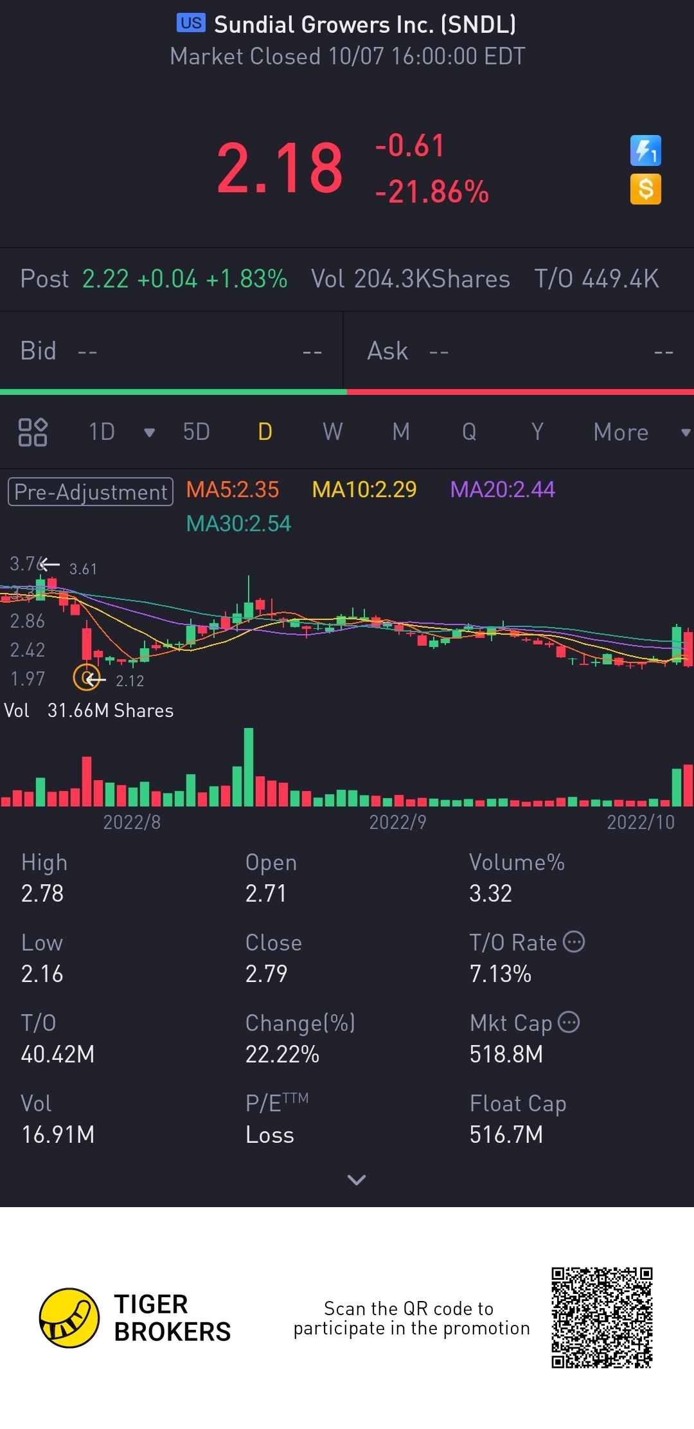Image resolution: width=694 pixels, height=1429 pixels.
Task: Switch to the 5D chart tab
Action: (x=197, y=432)
